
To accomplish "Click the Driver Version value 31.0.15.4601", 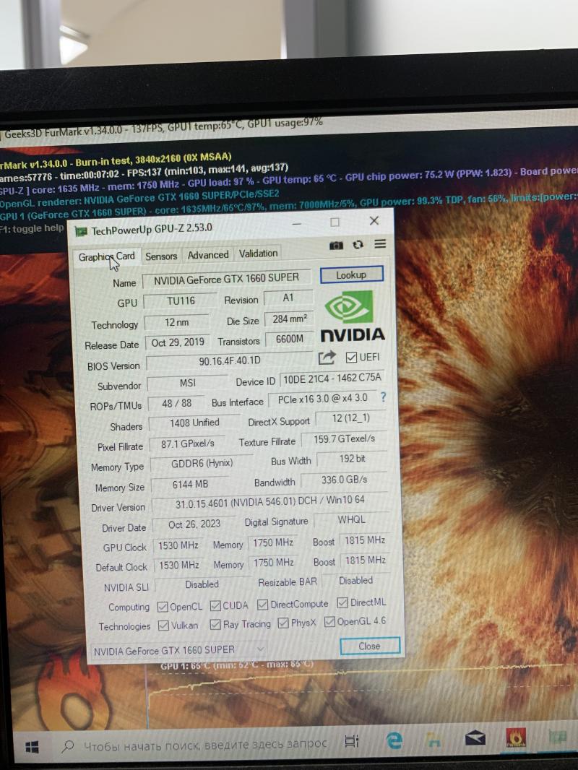I will 270,502.
